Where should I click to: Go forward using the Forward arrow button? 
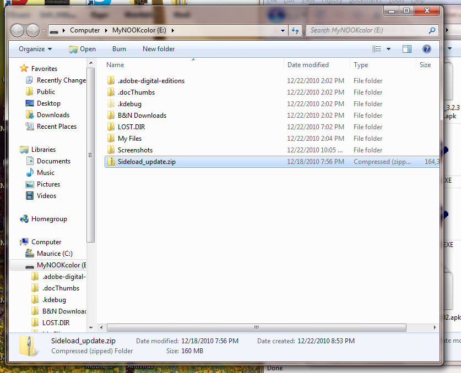point(32,30)
